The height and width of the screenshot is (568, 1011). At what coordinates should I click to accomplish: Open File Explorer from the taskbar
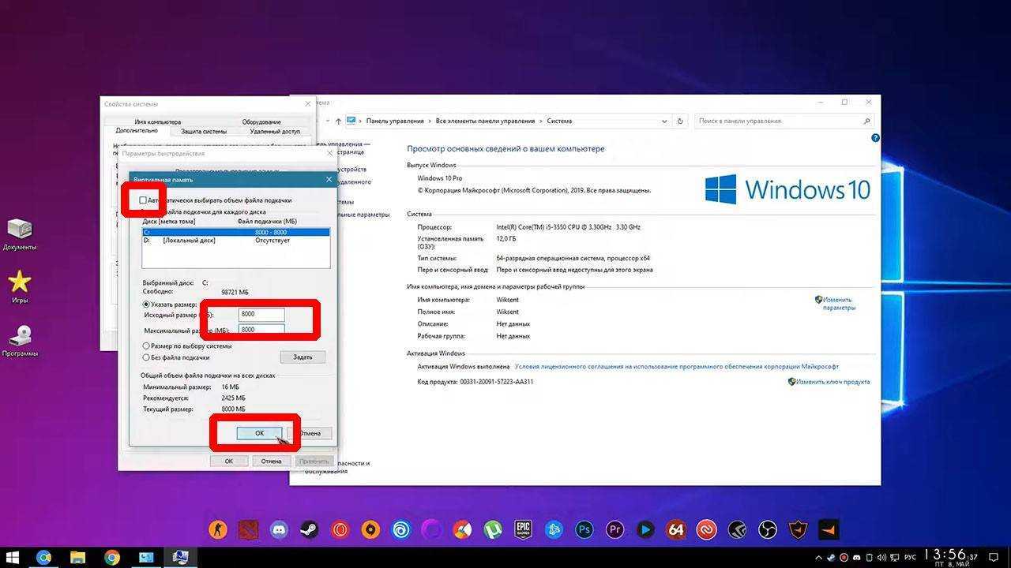coord(77,558)
